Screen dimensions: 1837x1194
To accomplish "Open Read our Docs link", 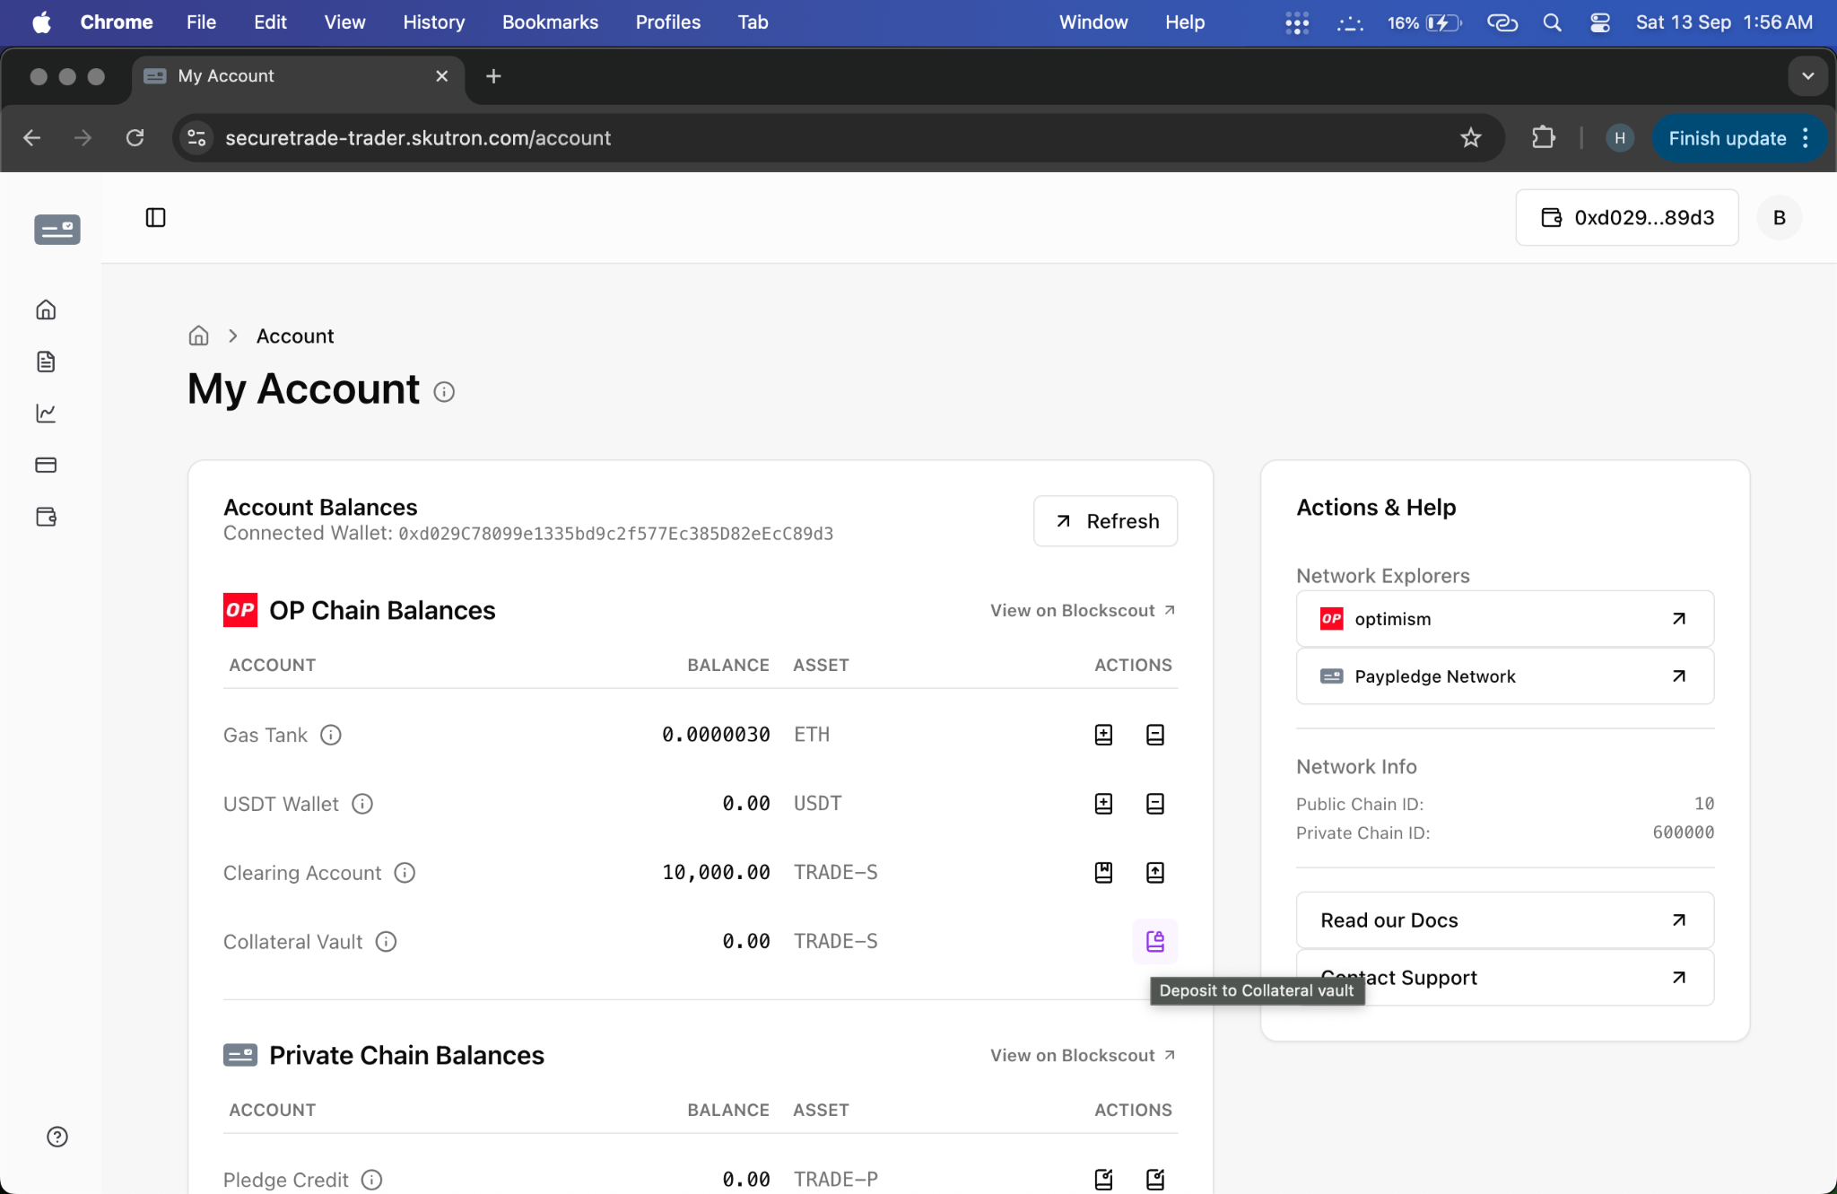I will (x=1504, y=920).
